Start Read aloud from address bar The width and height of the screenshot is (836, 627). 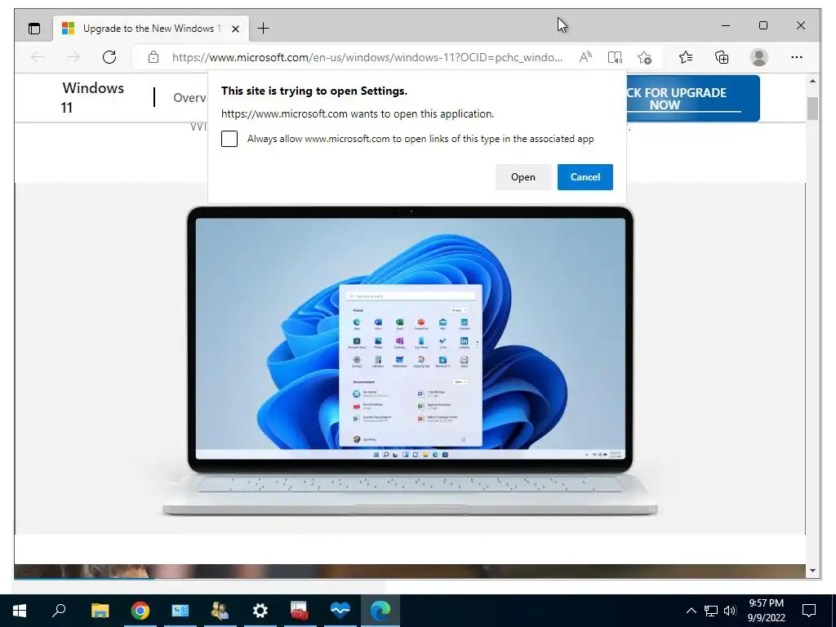pyautogui.click(x=585, y=57)
